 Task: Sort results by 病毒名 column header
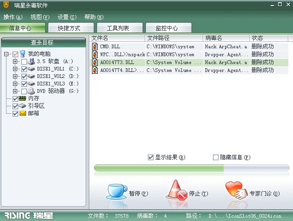(226, 38)
